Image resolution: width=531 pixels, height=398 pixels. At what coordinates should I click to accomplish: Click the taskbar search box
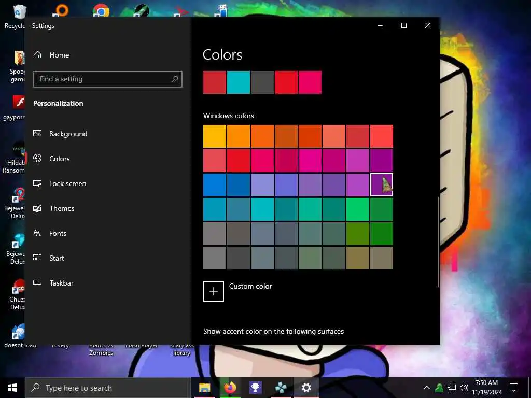pos(108,388)
